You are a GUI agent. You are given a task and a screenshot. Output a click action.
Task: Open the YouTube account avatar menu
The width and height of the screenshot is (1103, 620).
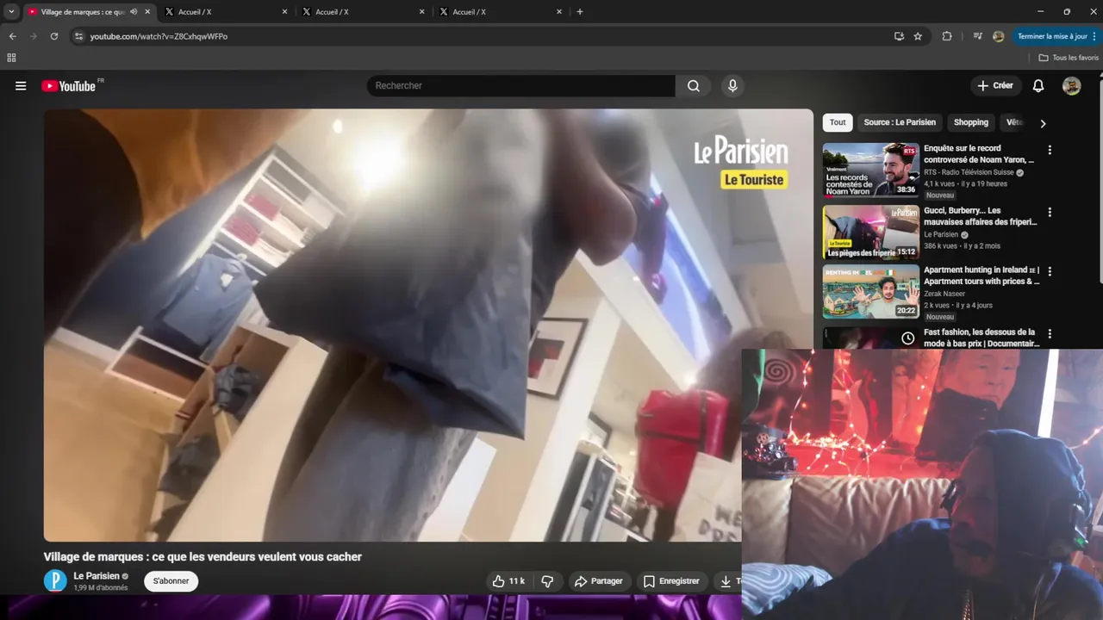tap(1071, 86)
